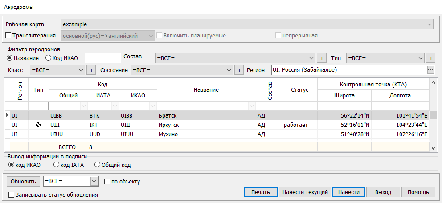This screenshot has width=442, height=203.
Task: Click the row indicator arrow for Братск
Action: pos(7,116)
